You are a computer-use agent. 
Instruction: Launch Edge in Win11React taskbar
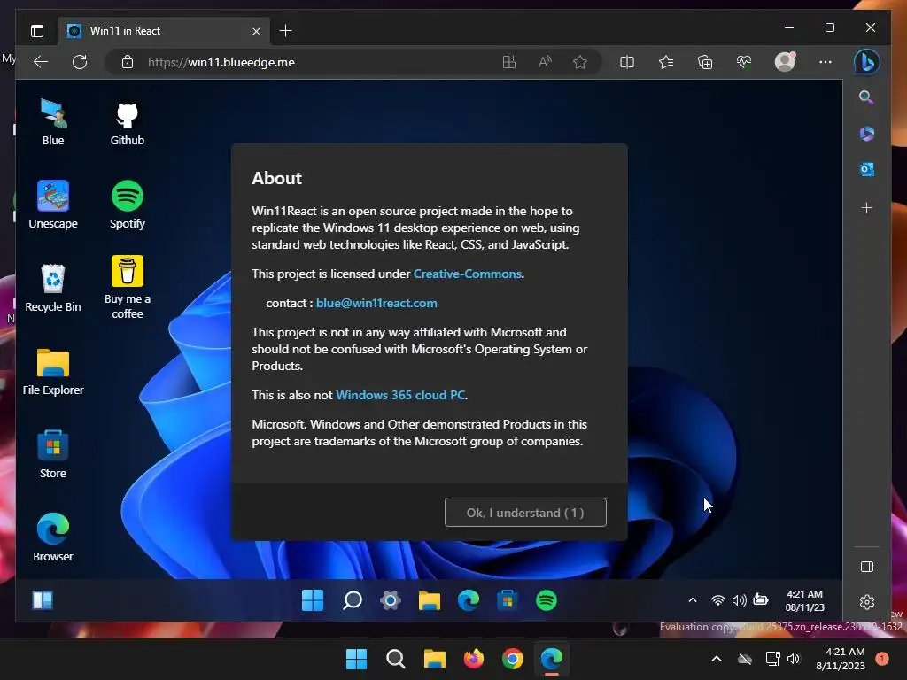(x=468, y=600)
